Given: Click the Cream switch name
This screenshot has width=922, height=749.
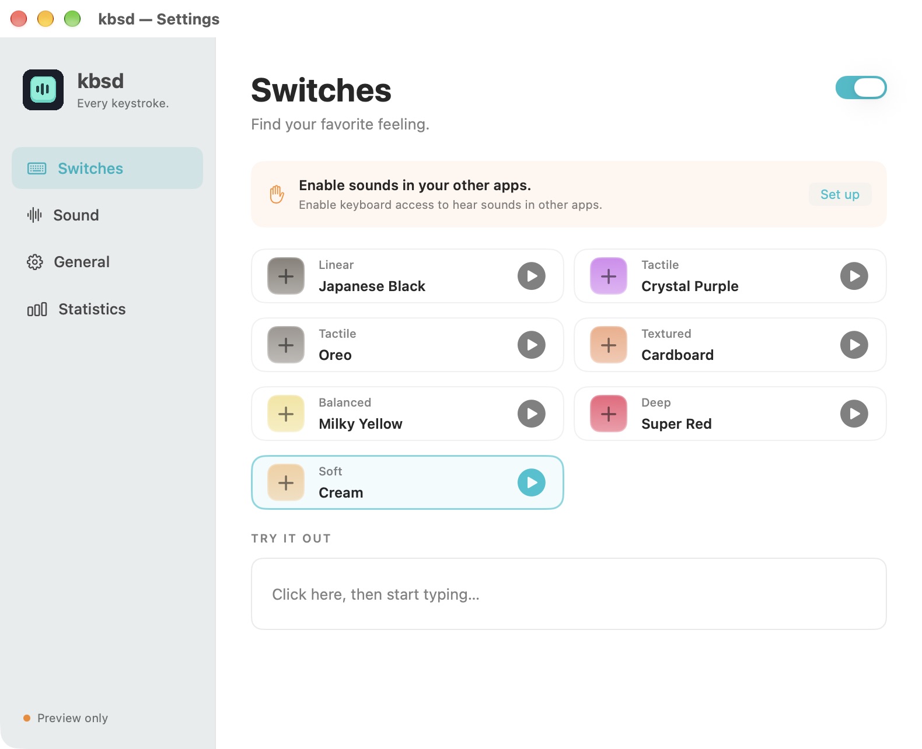Looking at the screenshot, I should tap(341, 493).
